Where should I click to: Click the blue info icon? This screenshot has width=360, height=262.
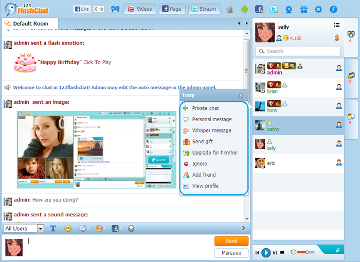333,9
